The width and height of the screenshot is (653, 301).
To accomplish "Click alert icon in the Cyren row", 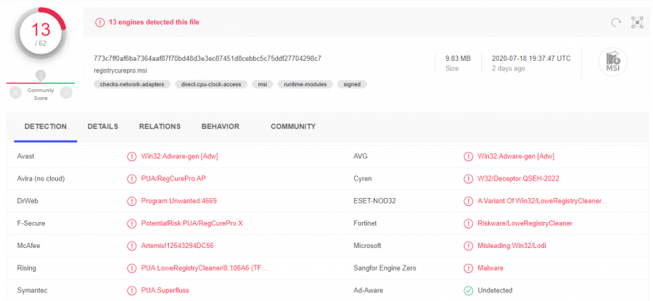I will click(x=468, y=178).
